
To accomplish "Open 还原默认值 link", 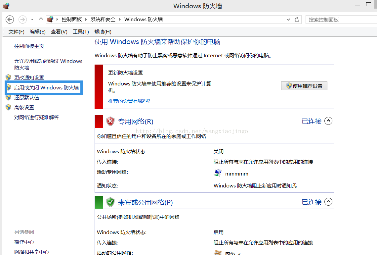I will pyautogui.click(x=26, y=97).
